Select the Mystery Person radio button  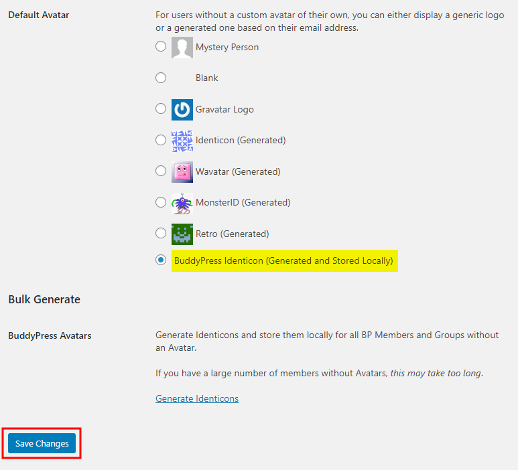(161, 47)
